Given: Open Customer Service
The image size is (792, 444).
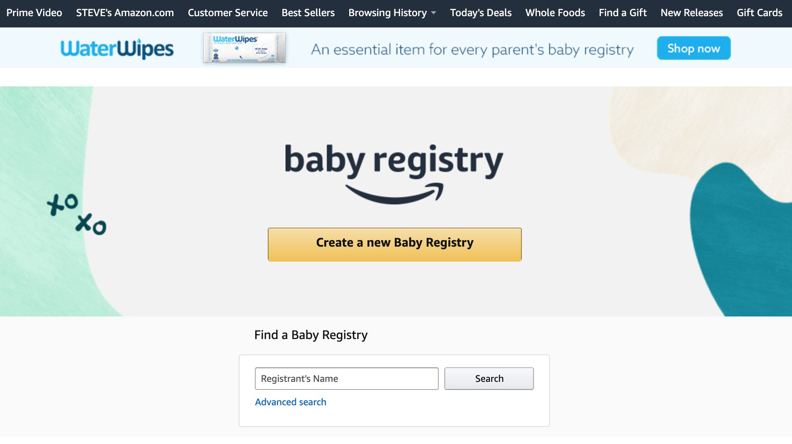Looking at the screenshot, I should coord(227,13).
